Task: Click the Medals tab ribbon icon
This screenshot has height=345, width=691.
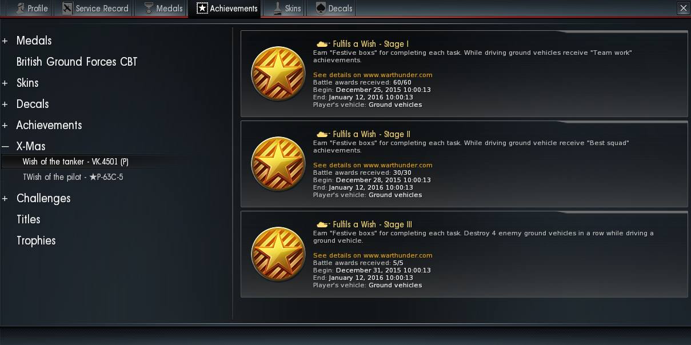Action: point(149,8)
